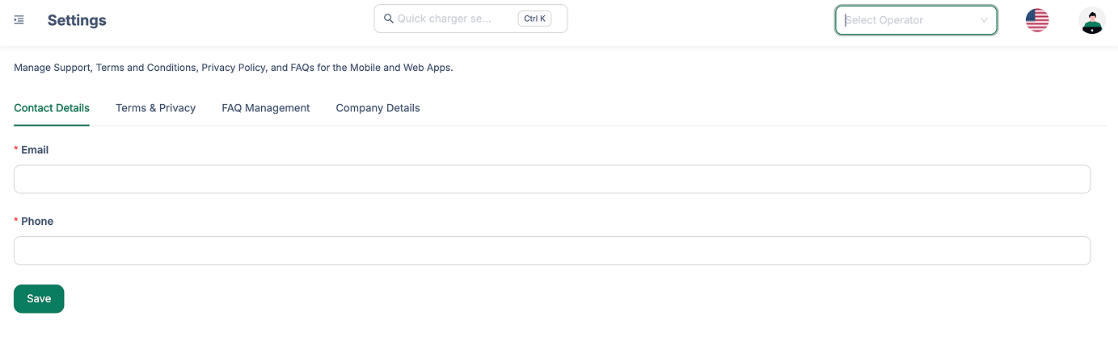
Task: Click the chevron arrow in the Select Operator box
Action: click(984, 20)
